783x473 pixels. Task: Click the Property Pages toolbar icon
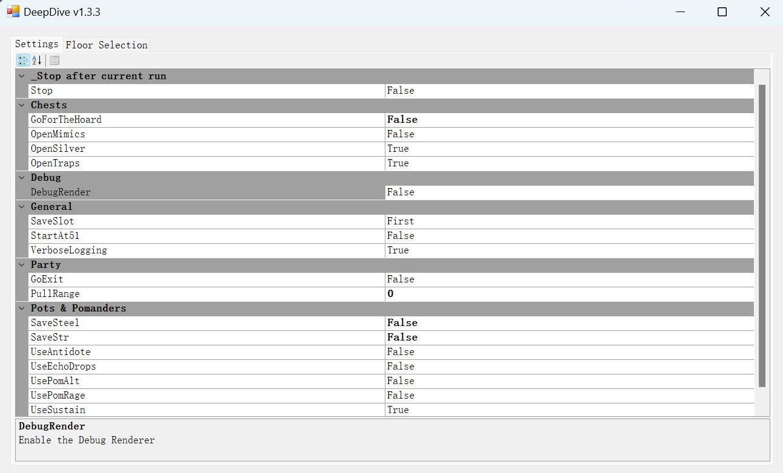(54, 60)
